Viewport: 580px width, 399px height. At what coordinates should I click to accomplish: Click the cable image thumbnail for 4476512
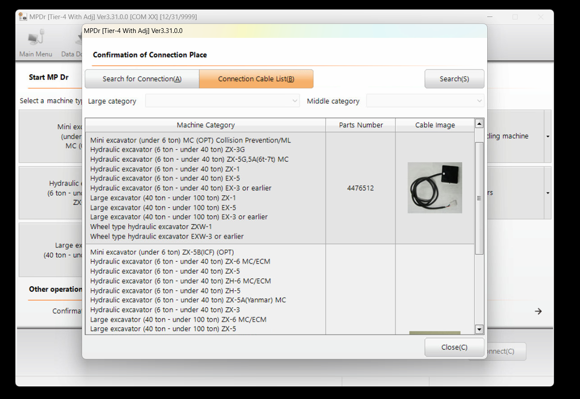[435, 187]
